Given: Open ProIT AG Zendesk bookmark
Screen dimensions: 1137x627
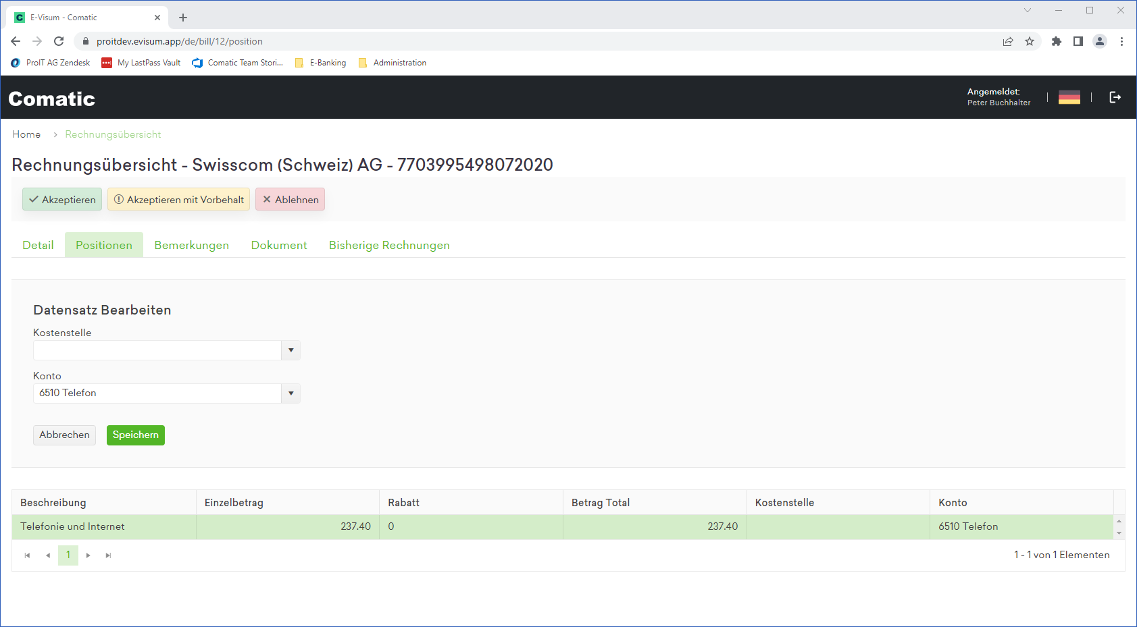Looking at the screenshot, I should pyautogui.click(x=51, y=63).
